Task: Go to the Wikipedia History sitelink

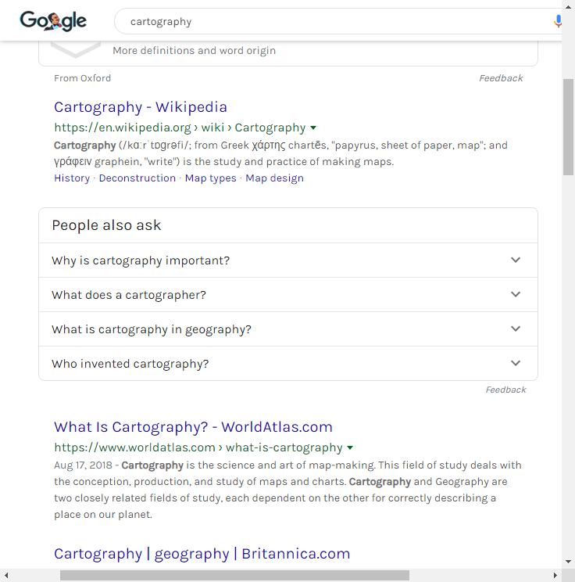Action: 72,178
